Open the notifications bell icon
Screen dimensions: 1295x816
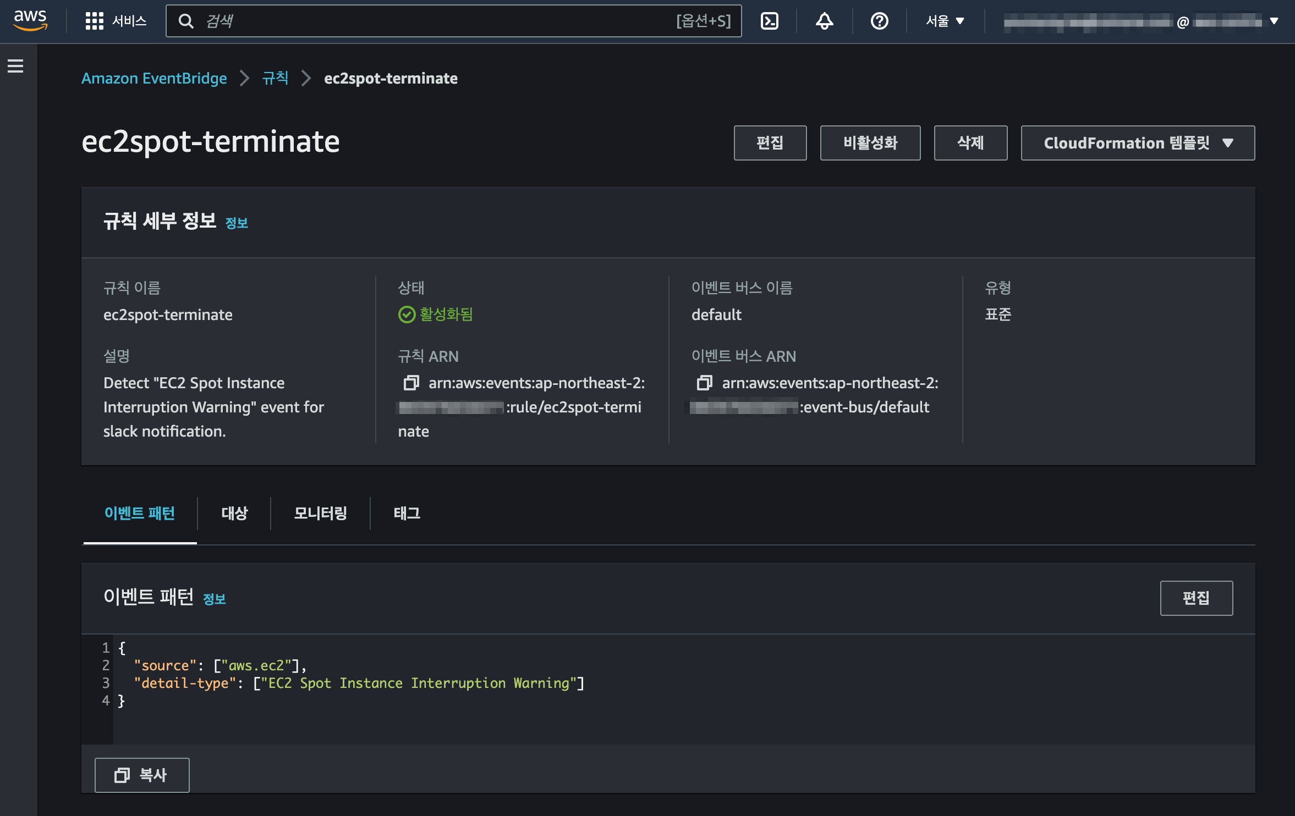click(x=824, y=21)
